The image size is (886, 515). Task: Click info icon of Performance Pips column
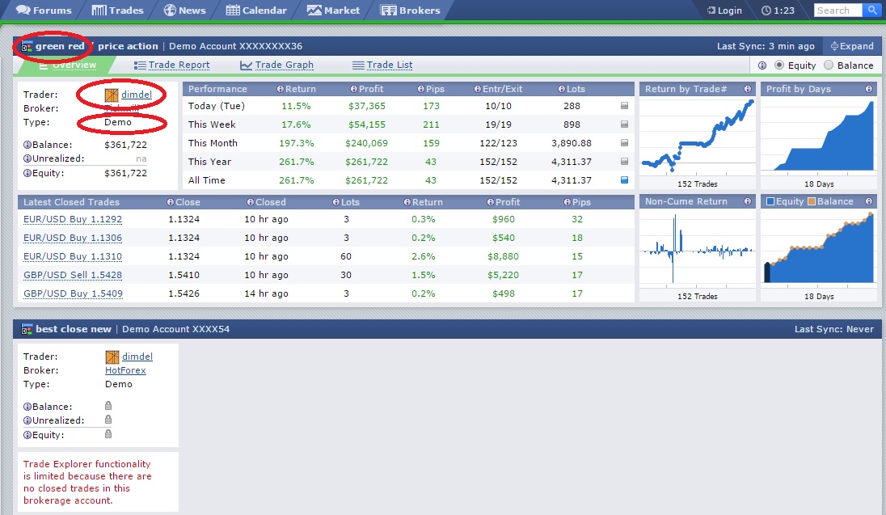(421, 89)
